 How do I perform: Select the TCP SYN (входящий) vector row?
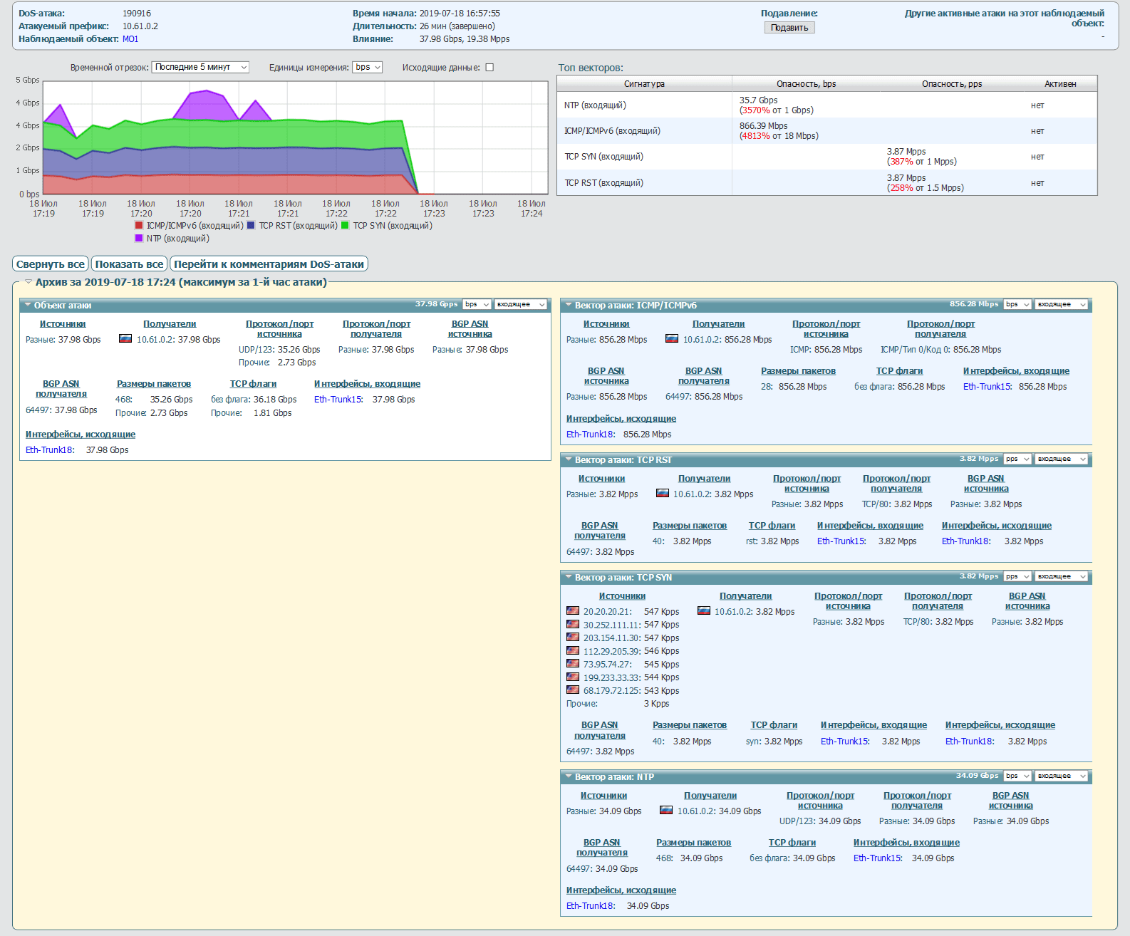827,157
